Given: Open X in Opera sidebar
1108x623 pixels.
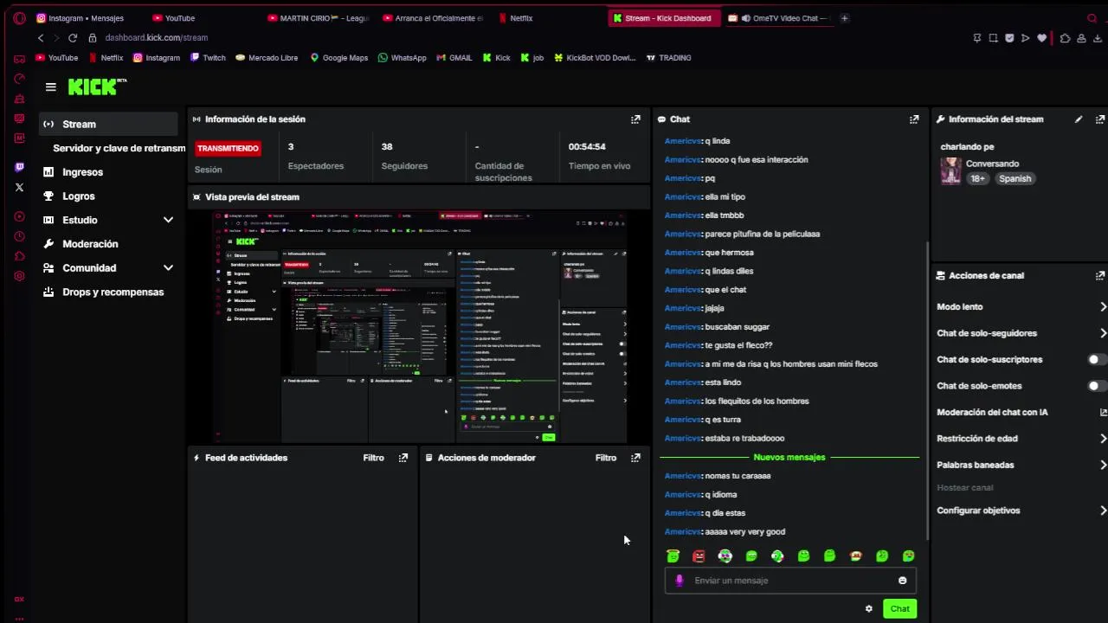Looking at the screenshot, I should coord(19,187).
